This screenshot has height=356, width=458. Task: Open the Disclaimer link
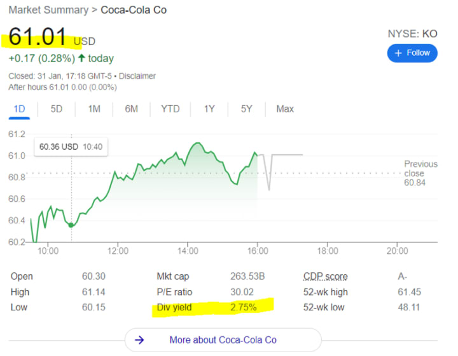pos(137,76)
